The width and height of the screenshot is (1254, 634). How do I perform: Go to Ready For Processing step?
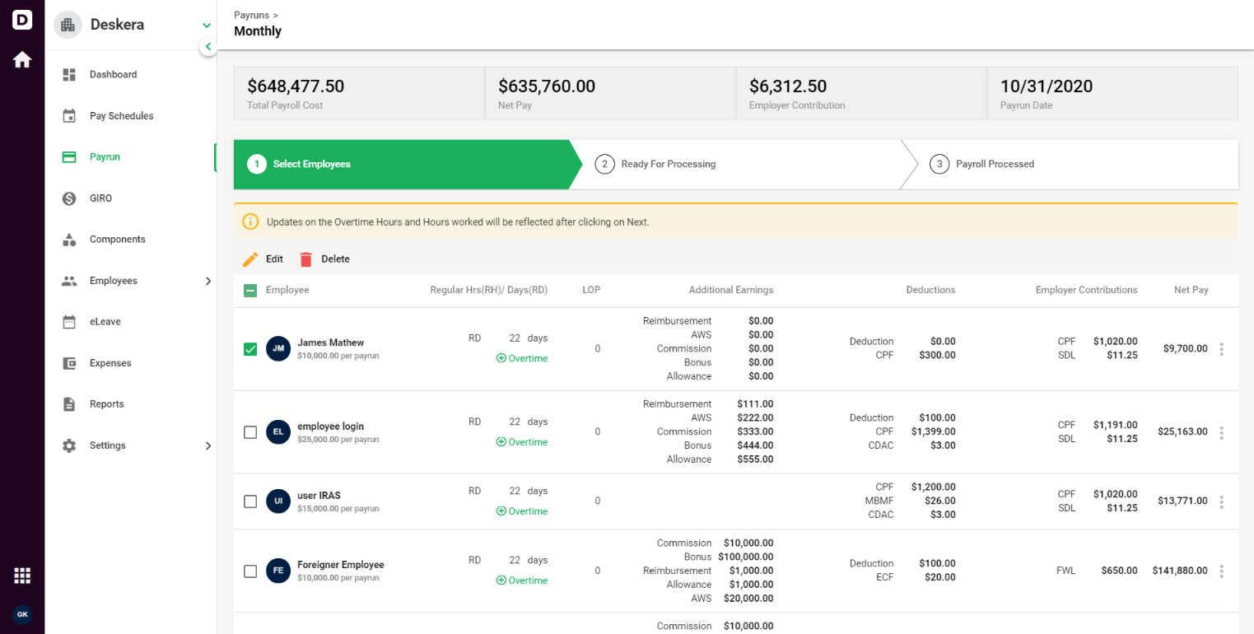coord(668,164)
